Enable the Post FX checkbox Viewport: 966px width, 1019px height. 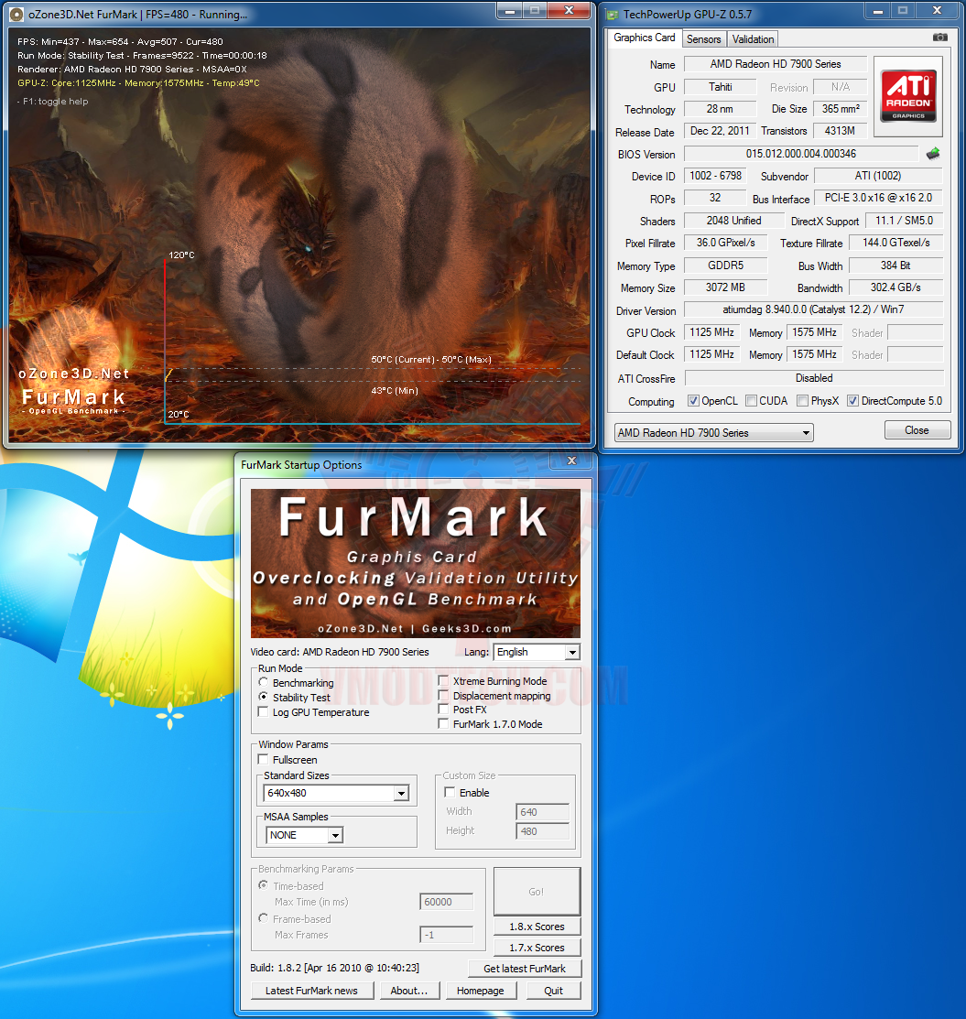tap(443, 709)
